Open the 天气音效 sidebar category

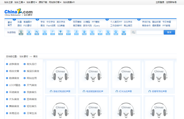32,85
